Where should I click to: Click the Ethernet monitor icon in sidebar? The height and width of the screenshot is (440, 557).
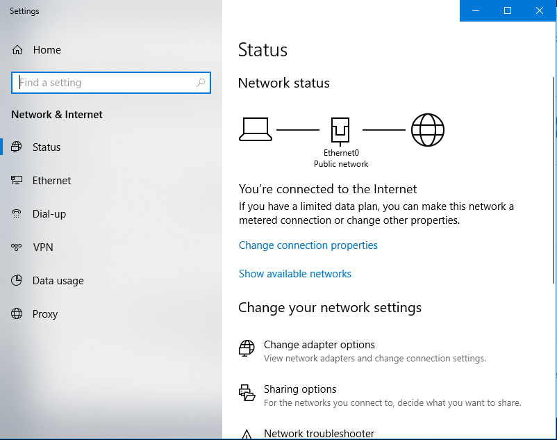pyautogui.click(x=17, y=181)
